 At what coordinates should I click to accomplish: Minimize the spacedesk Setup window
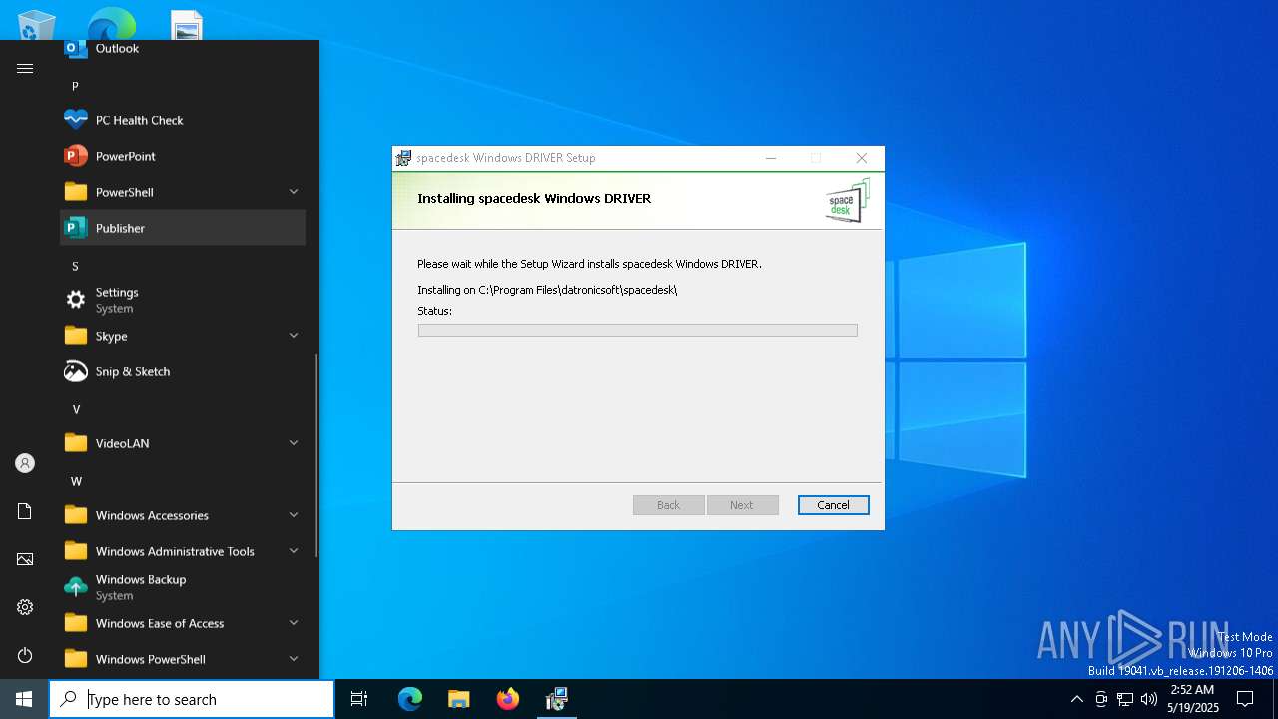pyautogui.click(x=771, y=158)
